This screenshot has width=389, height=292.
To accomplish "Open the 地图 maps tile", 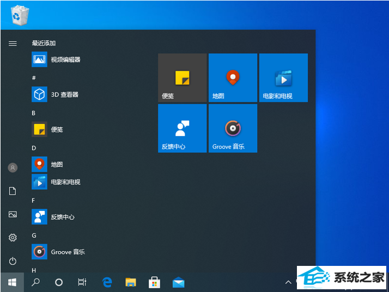I will (x=233, y=78).
